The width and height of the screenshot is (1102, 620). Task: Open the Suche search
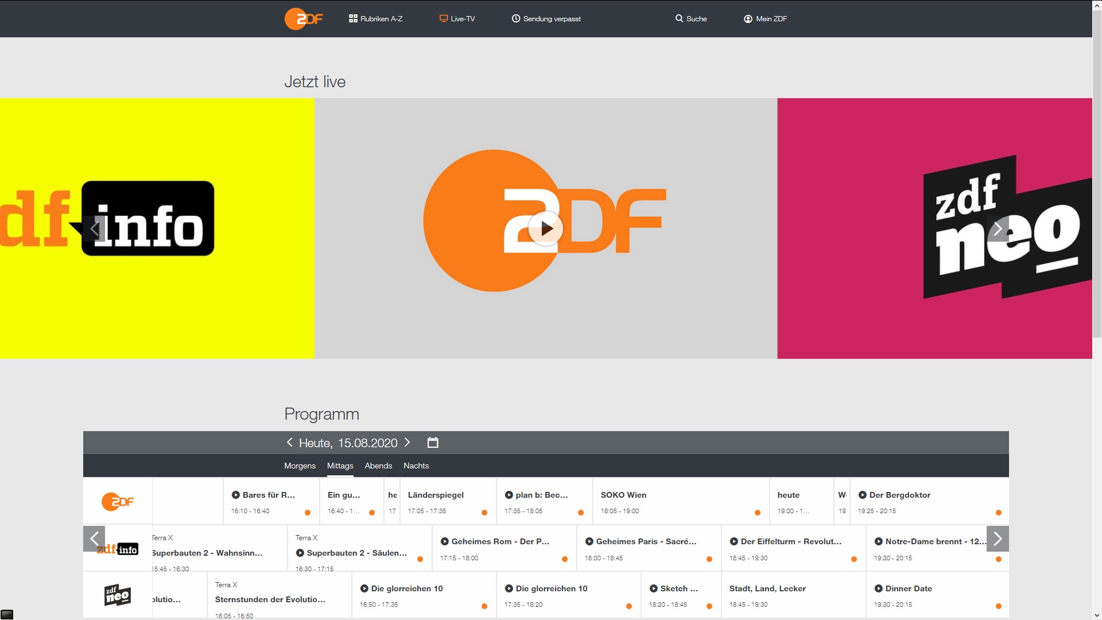point(691,19)
